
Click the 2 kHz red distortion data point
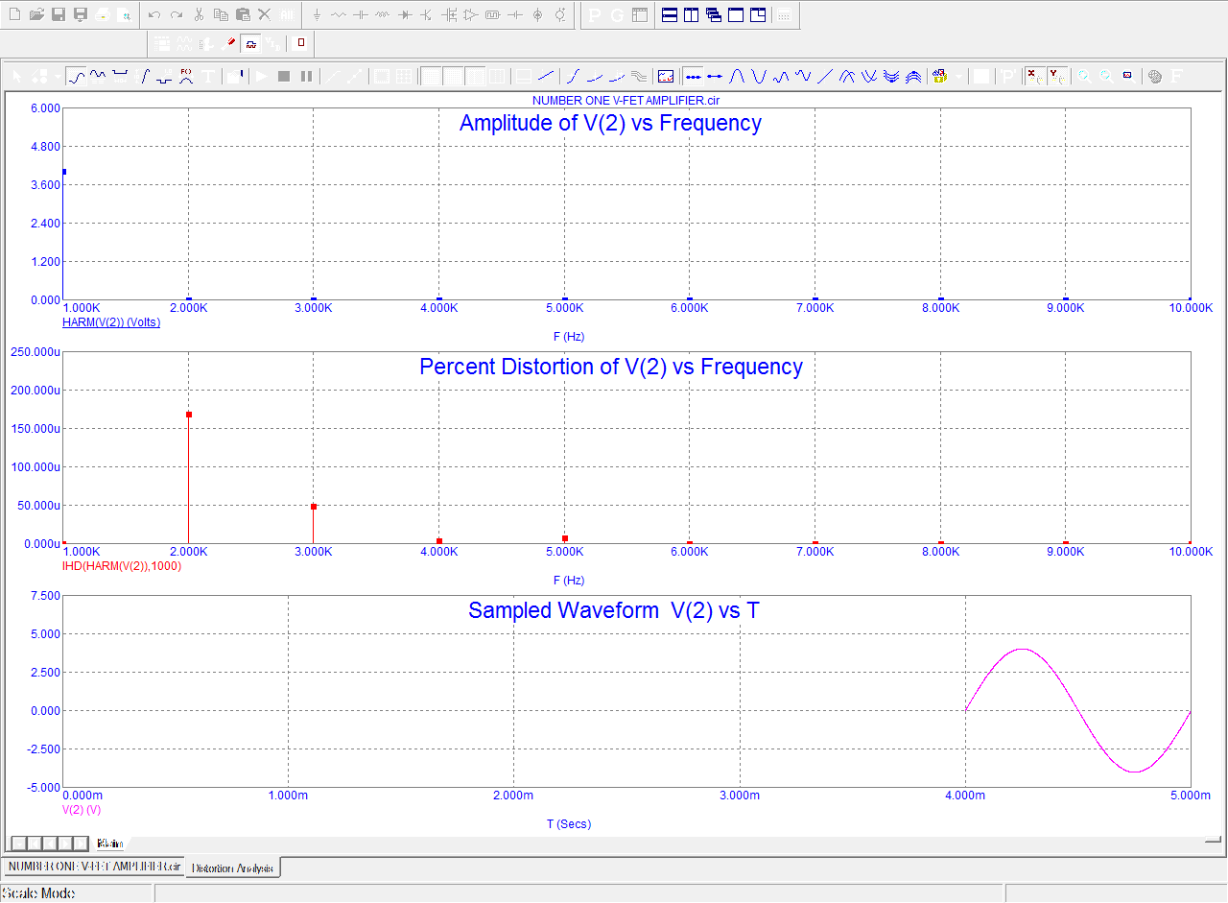click(x=189, y=415)
